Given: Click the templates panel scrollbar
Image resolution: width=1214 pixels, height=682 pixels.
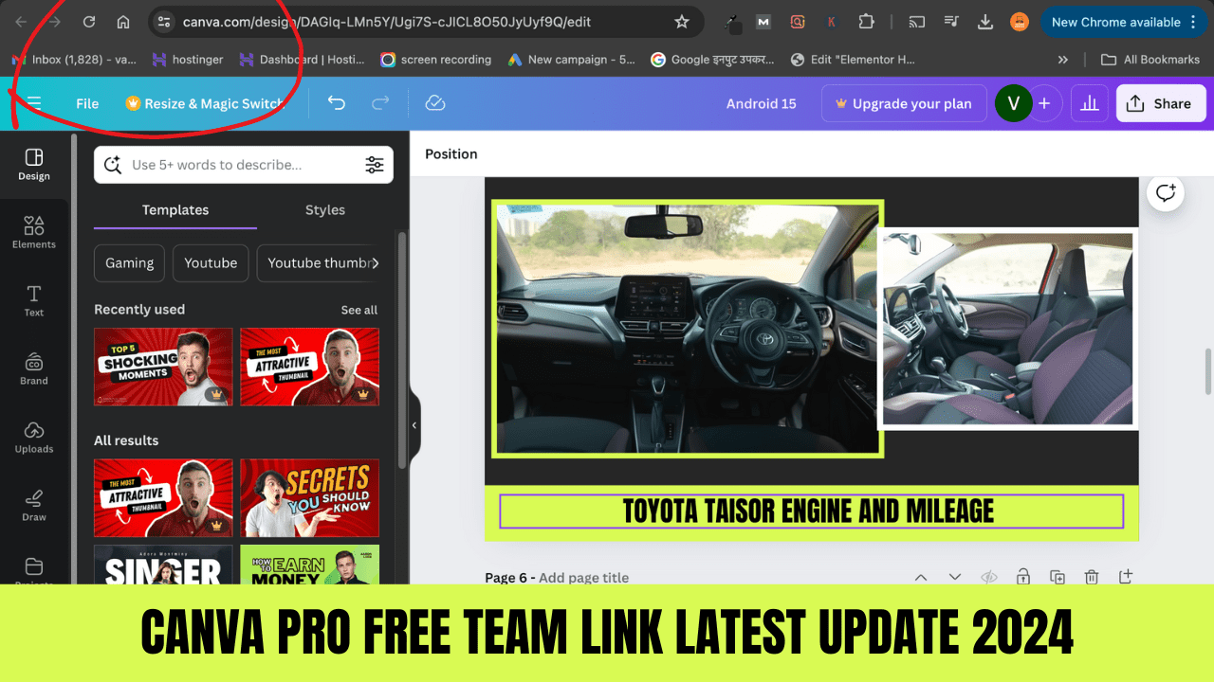Looking at the screenshot, I should [401, 350].
